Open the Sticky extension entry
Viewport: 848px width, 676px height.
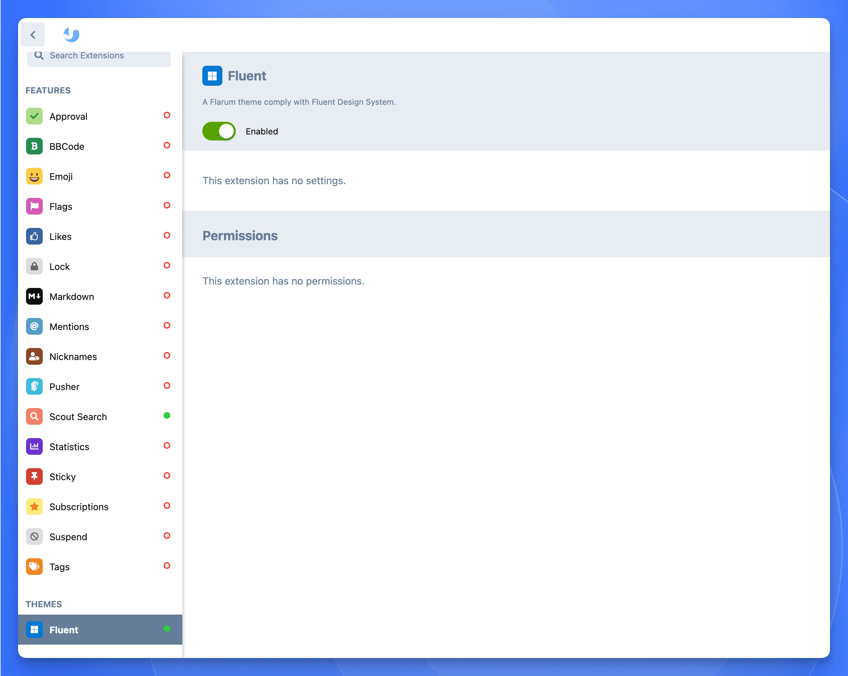point(62,476)
